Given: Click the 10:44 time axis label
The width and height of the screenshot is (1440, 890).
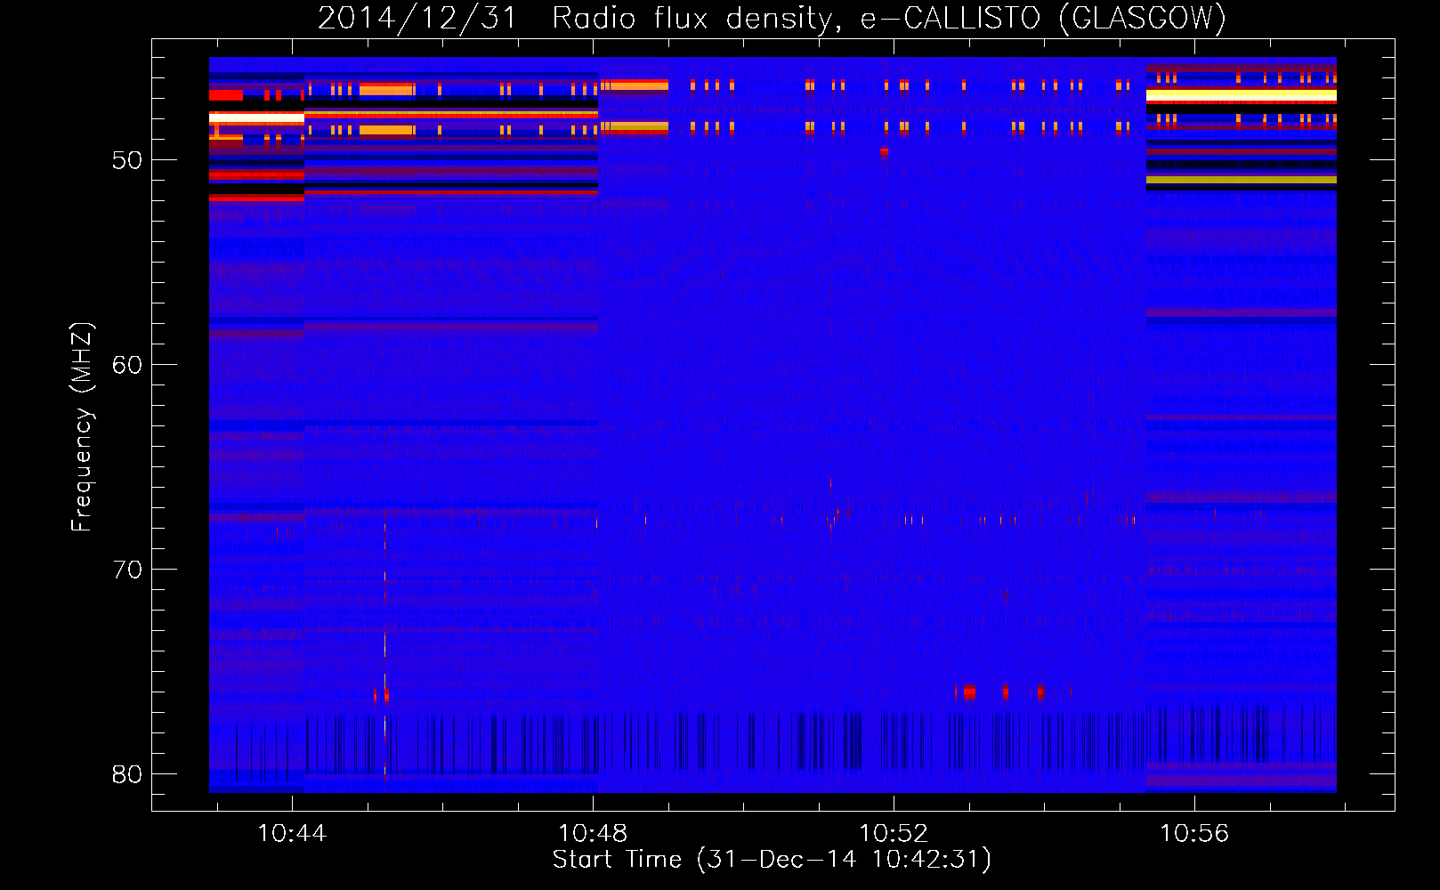Looking at the screenshot, I should pyautogui.click(x=292, y=833).
